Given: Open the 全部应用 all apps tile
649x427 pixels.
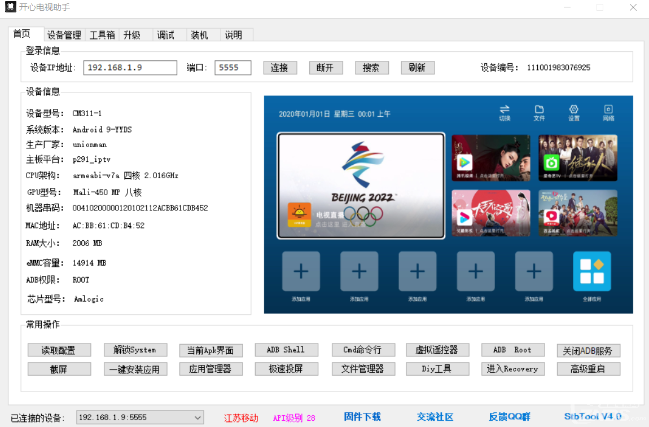Looking at the screenshot, I should tap(592, 271).
